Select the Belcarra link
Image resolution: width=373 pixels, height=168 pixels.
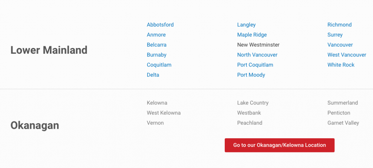pyautogui.click(x=157, y=45)
